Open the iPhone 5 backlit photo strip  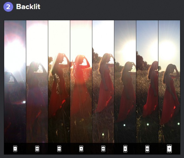125,82
